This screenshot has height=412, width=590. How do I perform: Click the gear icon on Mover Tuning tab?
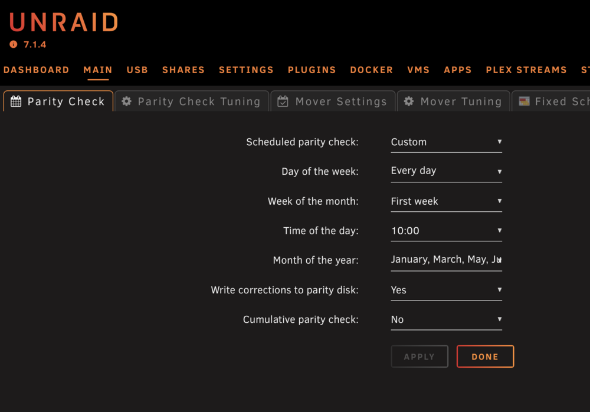pos(409,102)
